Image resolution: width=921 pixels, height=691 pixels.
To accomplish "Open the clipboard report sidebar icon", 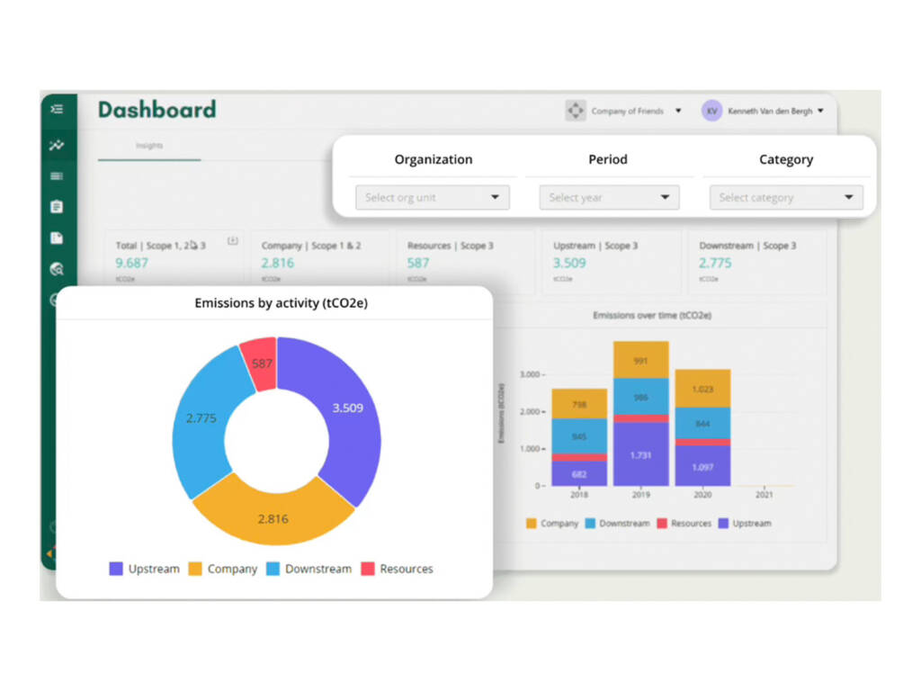I will pyautogui.click(x=57, y=207).
